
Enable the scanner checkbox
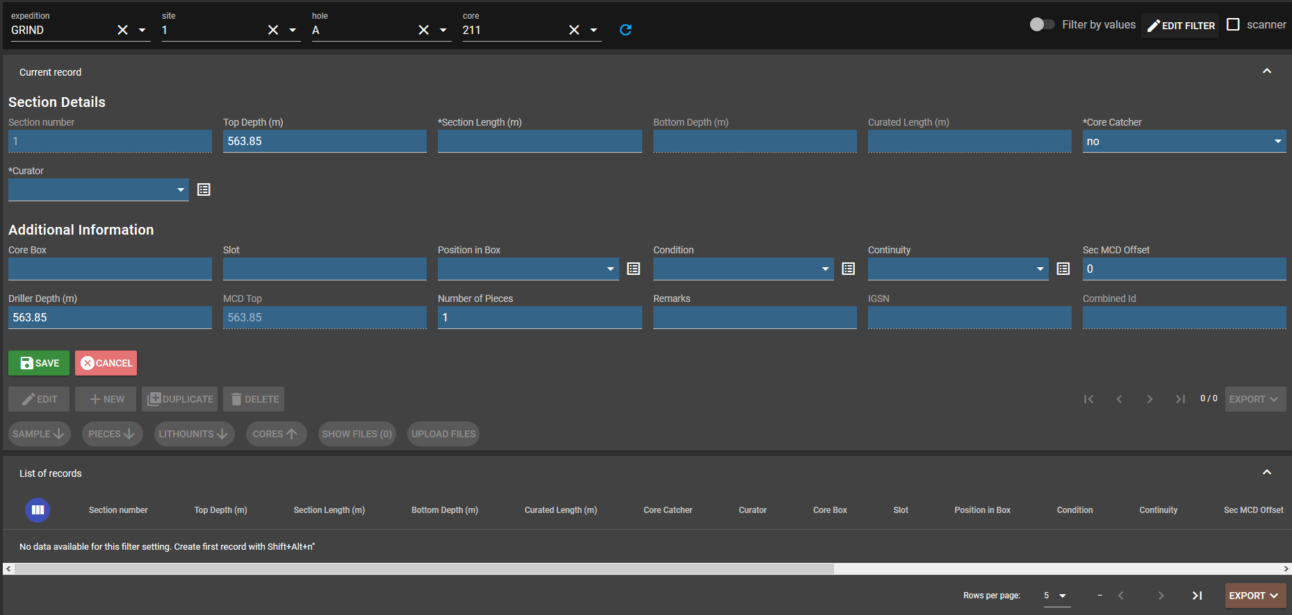[1234, 24]
